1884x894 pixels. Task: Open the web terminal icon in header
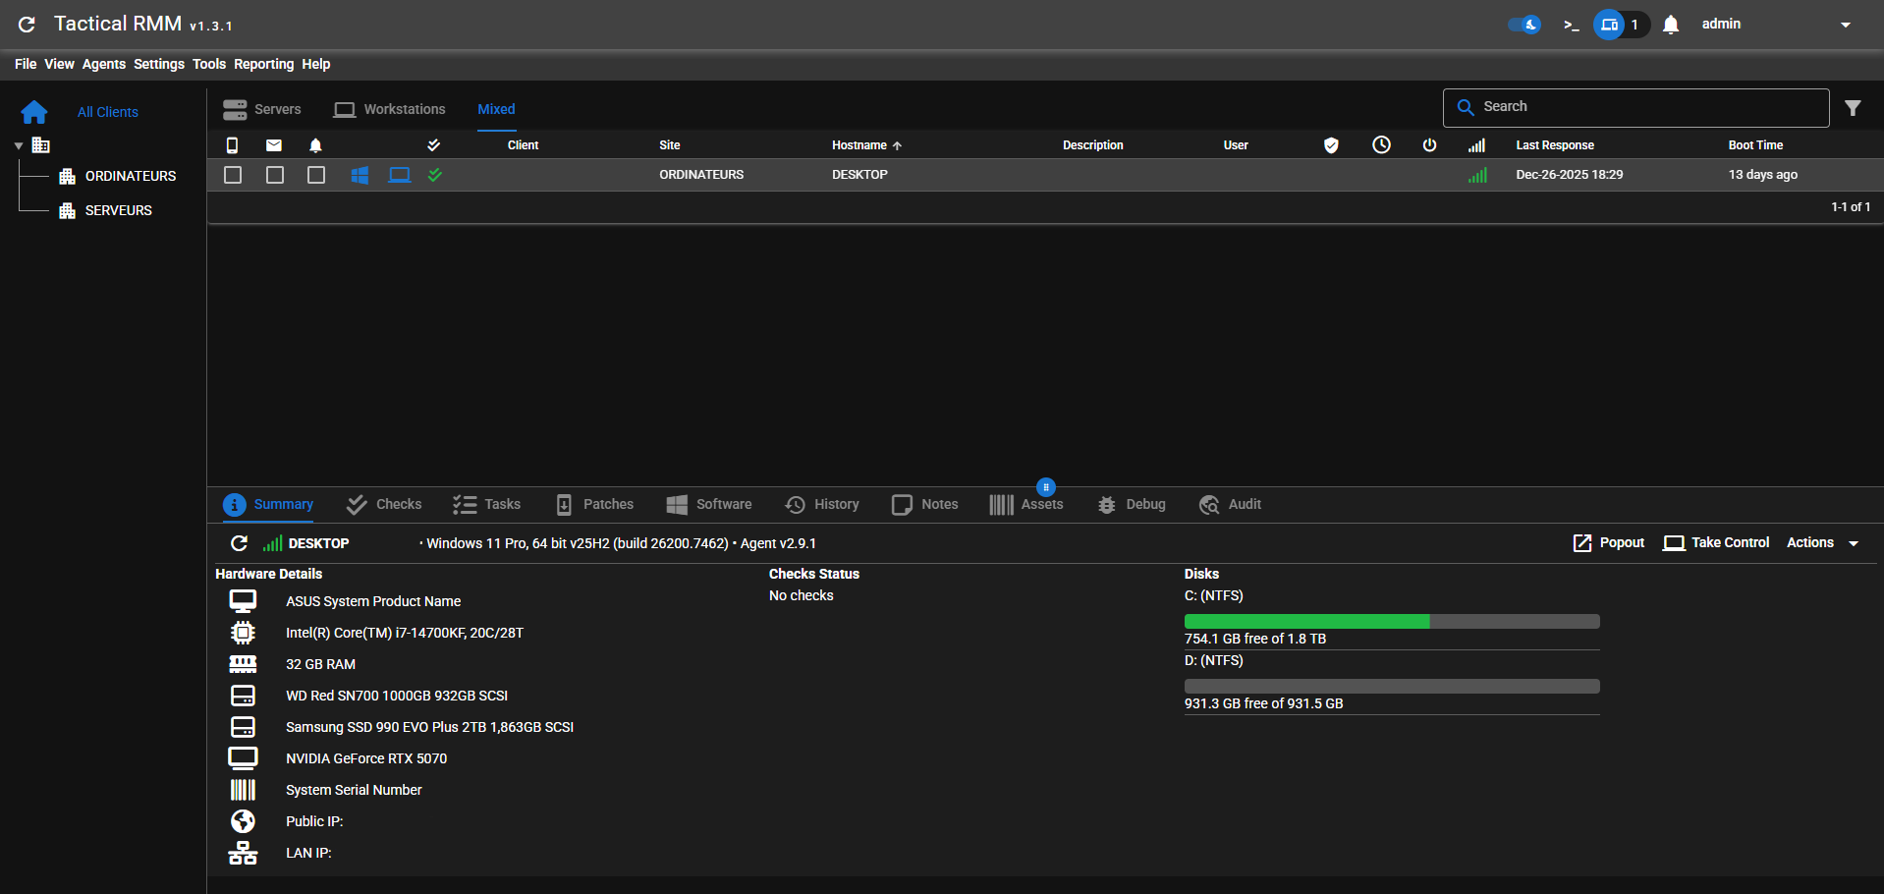click(x=1571, y=25)
